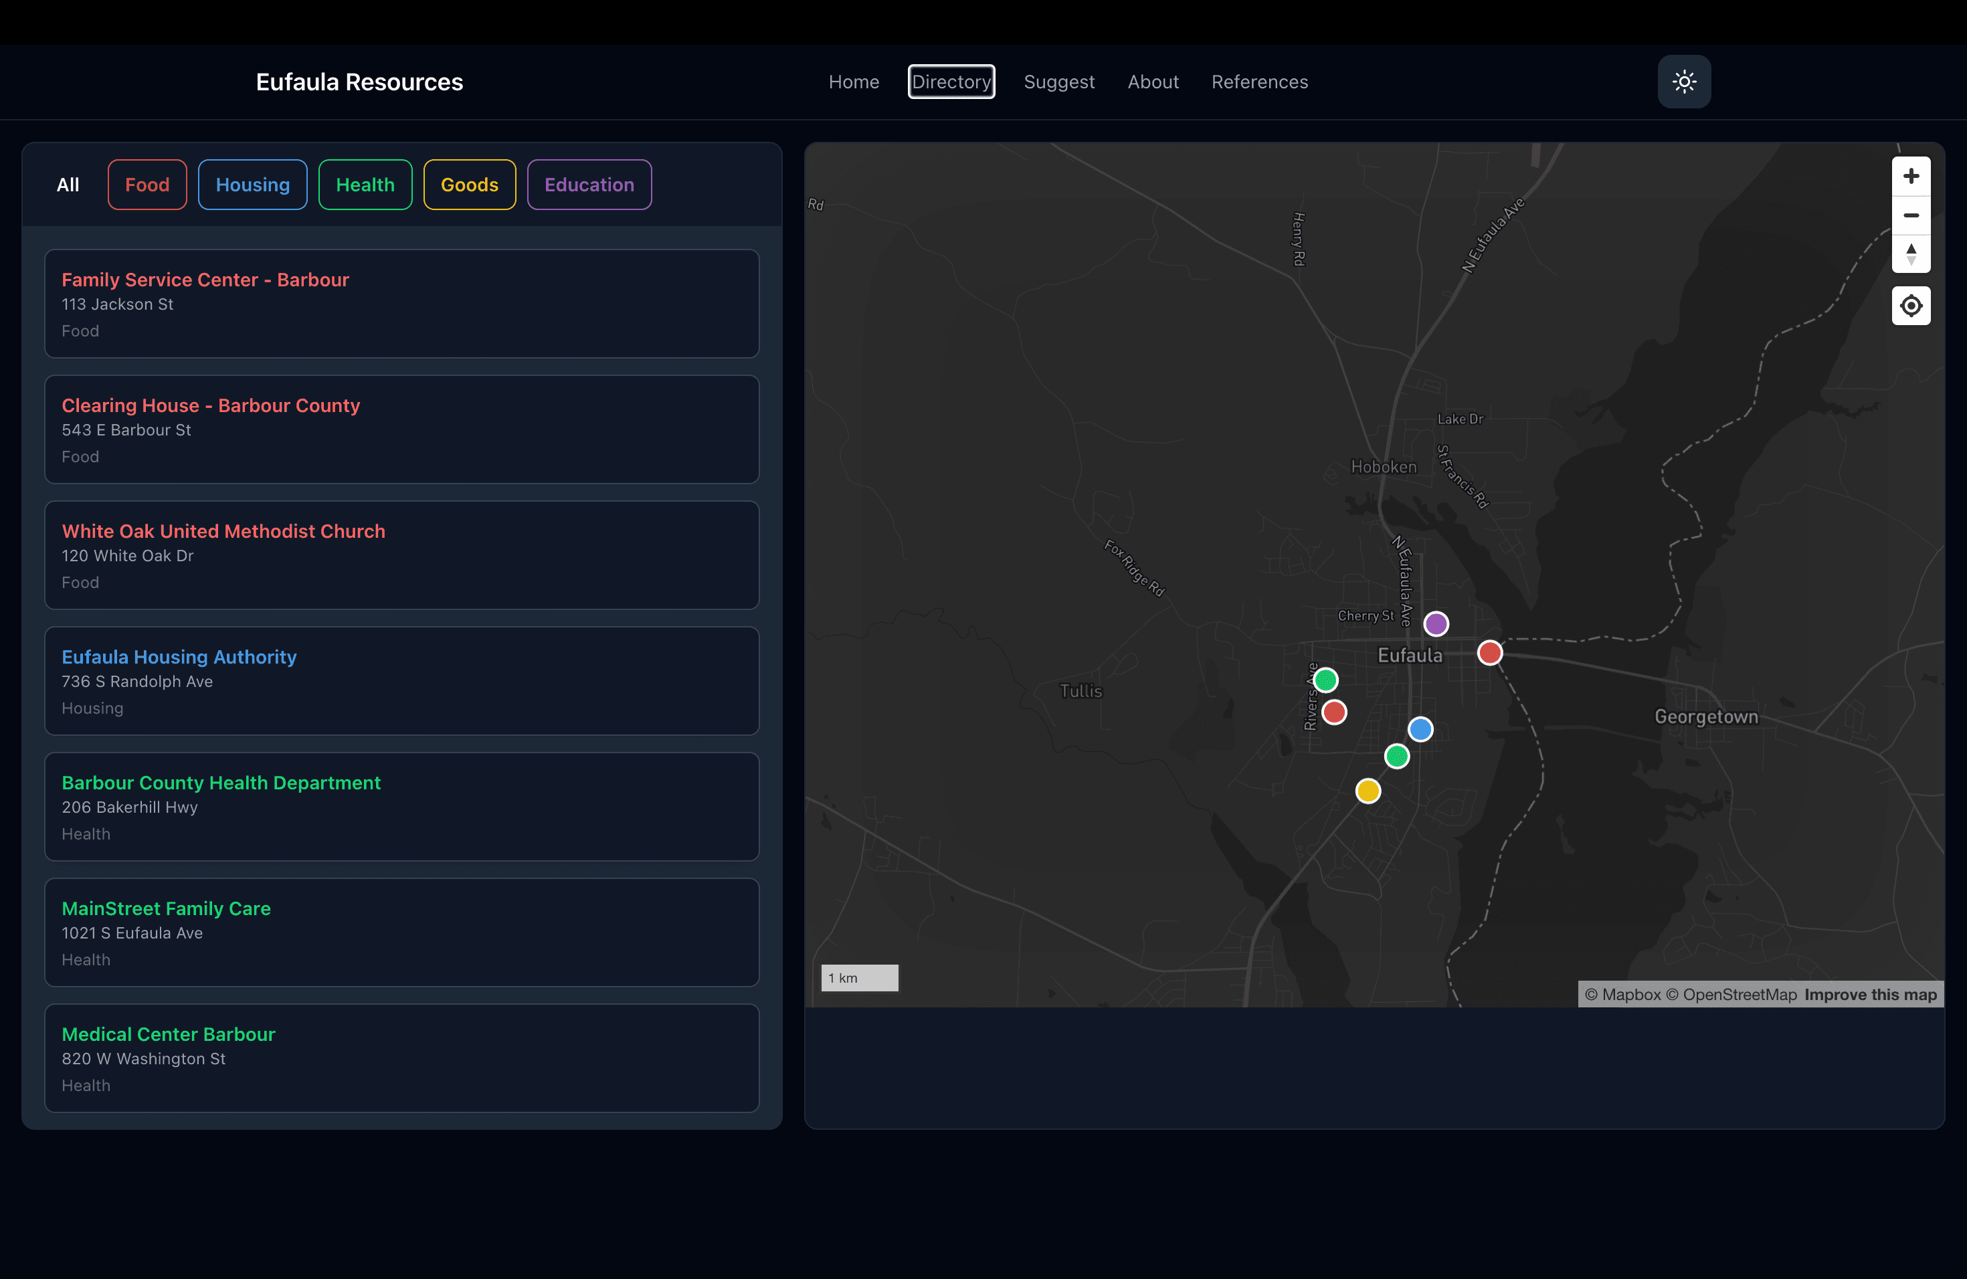Viewport: 1967px width, 1279px height.
Task: Open the Directory nav link
Action: pyautogui.click(x=951, y=82)
